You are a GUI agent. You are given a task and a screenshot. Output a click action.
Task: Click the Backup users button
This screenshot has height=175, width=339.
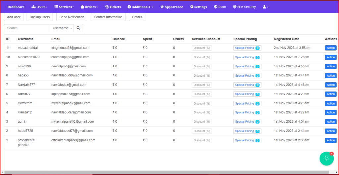40,17
